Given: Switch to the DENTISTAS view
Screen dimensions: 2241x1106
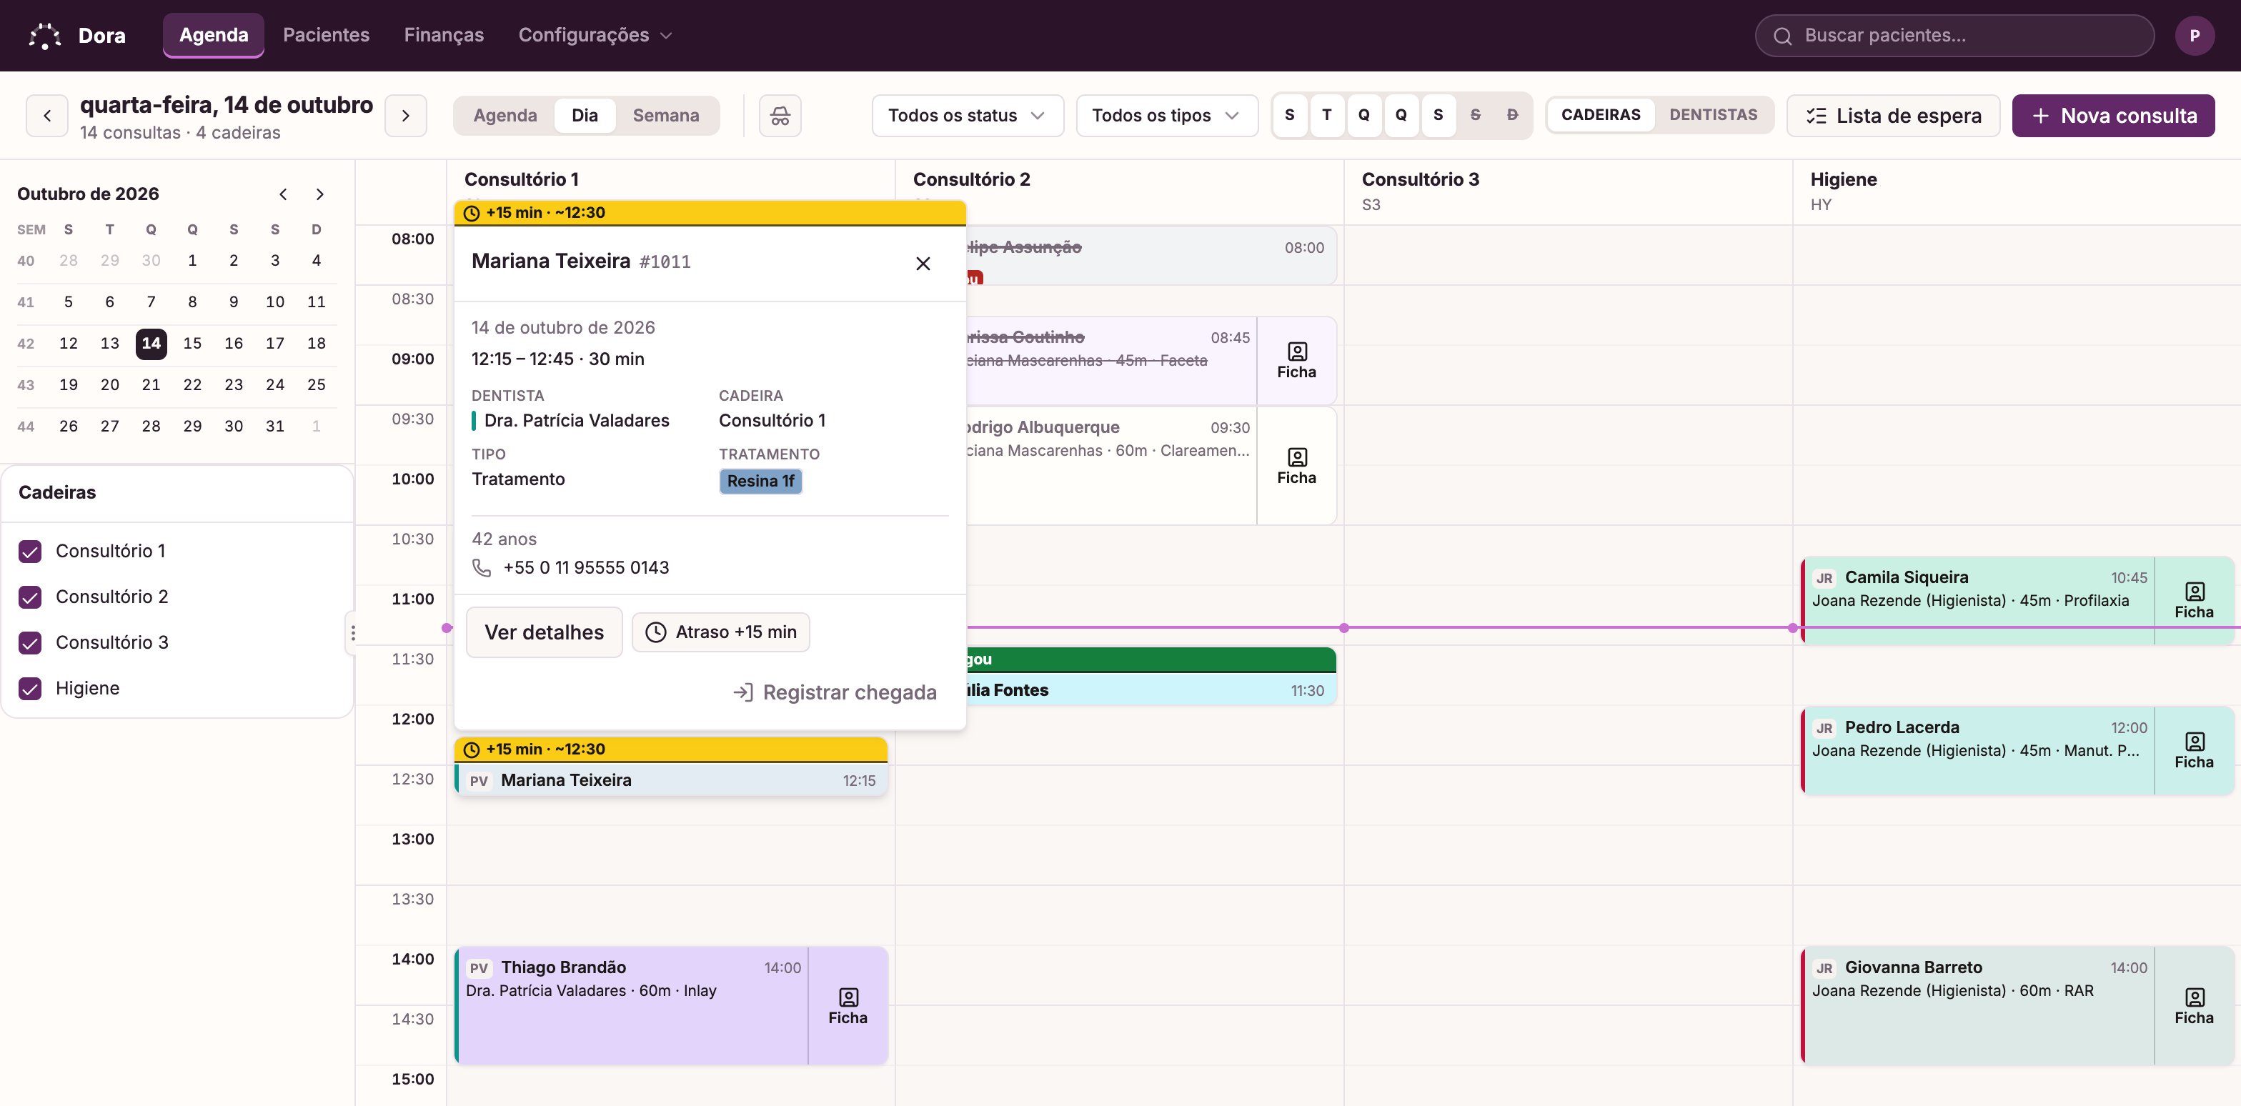Looking at the screenshot, I should (x=1712, y=115).
